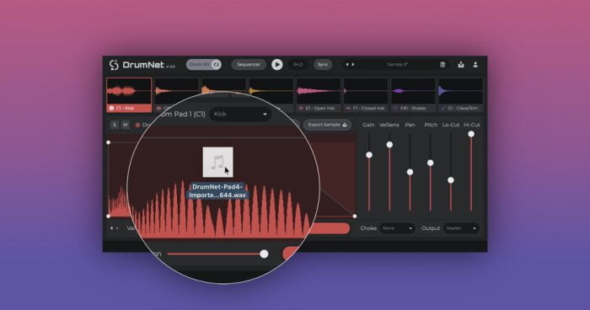Click the Export Sample button

(327, 125)
